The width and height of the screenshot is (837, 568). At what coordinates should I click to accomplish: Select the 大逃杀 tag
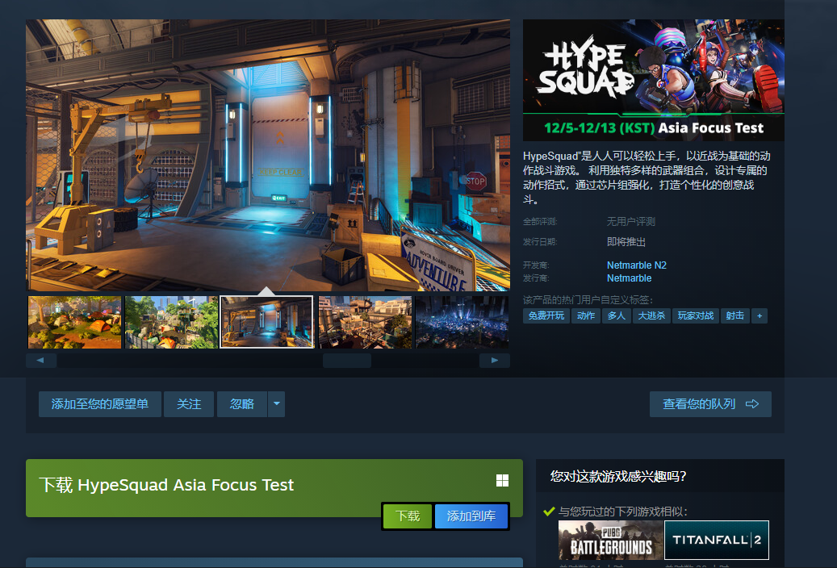651,315
